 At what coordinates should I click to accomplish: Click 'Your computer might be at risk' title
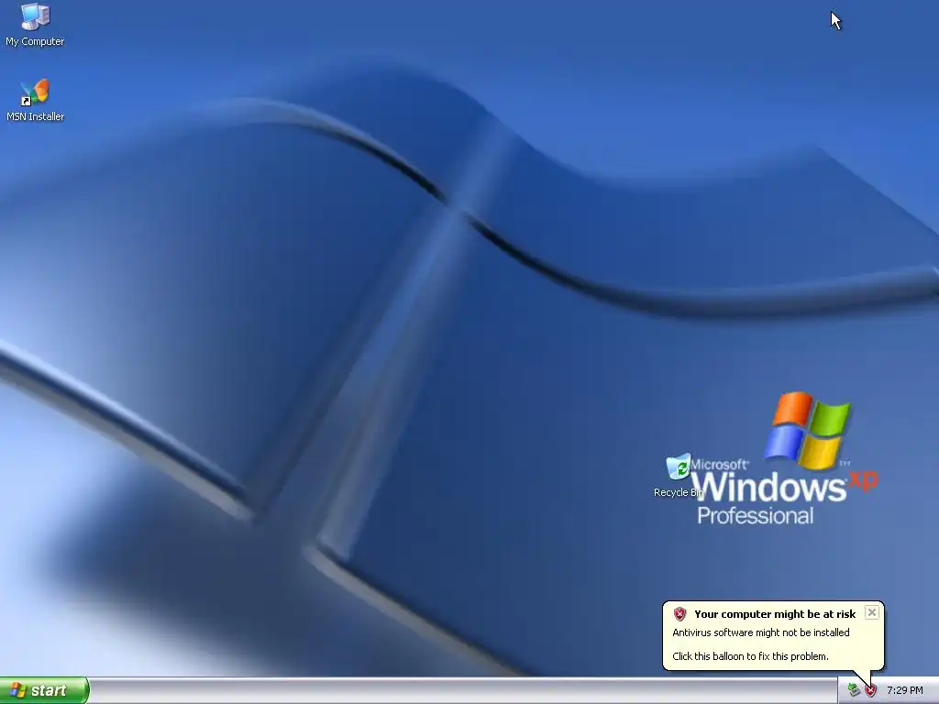[775, 614]
